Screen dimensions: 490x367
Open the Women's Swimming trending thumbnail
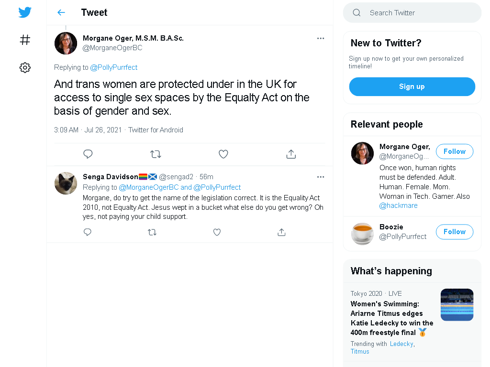click(457, 304)
